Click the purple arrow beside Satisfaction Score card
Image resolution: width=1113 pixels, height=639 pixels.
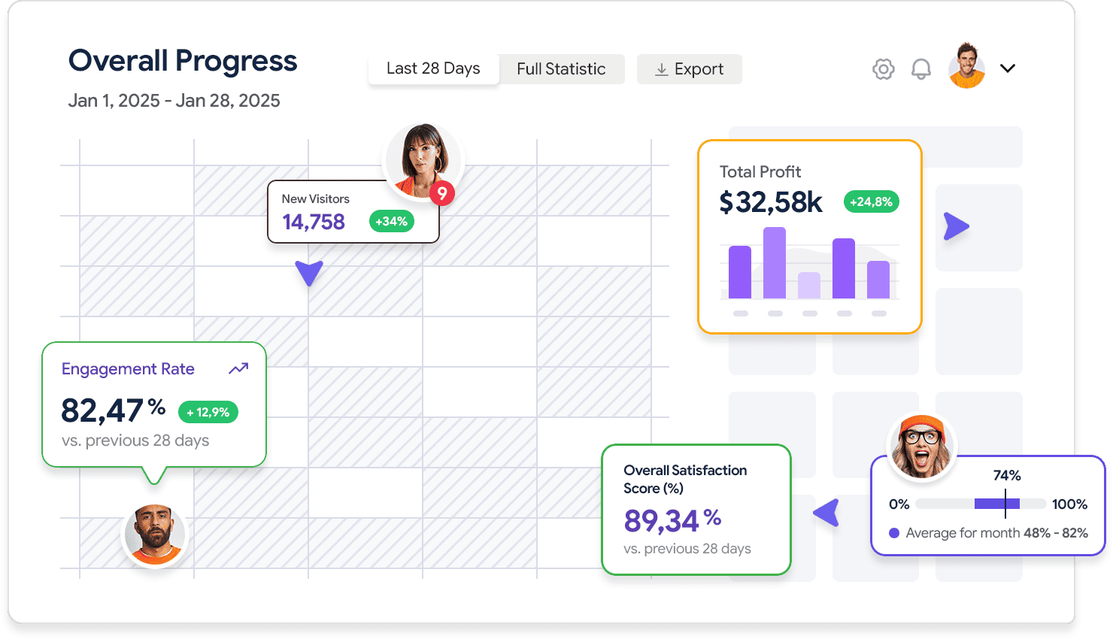[x=826, y=513]
